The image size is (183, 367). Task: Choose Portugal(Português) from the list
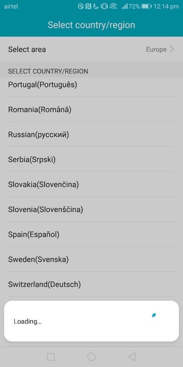tap(91, 84)
